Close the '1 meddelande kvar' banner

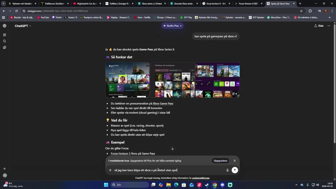click(x=235, y=161)
